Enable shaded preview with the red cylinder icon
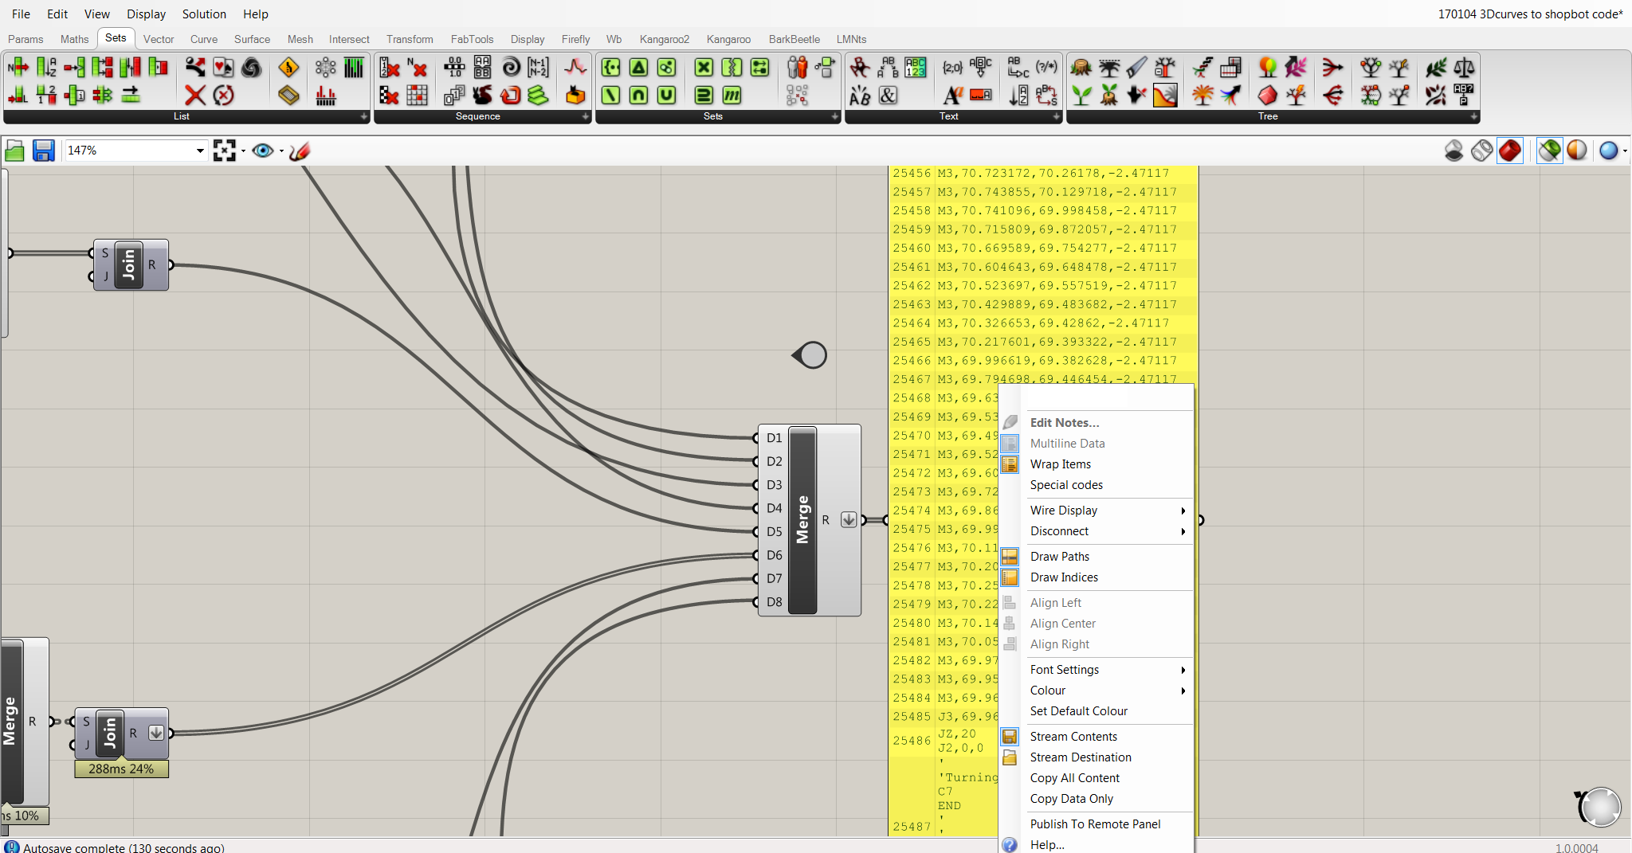1632x853 pixels. [x=1511, y=150]
